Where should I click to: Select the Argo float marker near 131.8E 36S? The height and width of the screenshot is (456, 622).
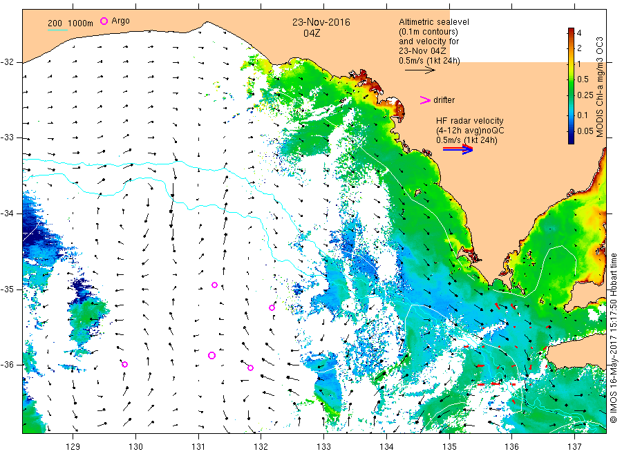[251, 368]
